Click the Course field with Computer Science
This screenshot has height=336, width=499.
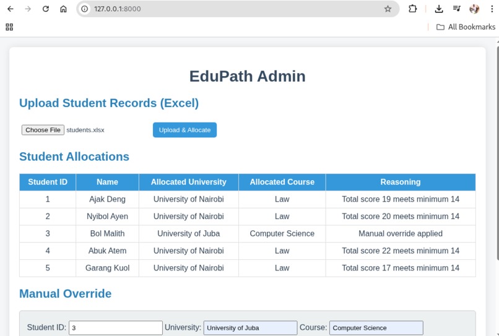click(376, 328)
